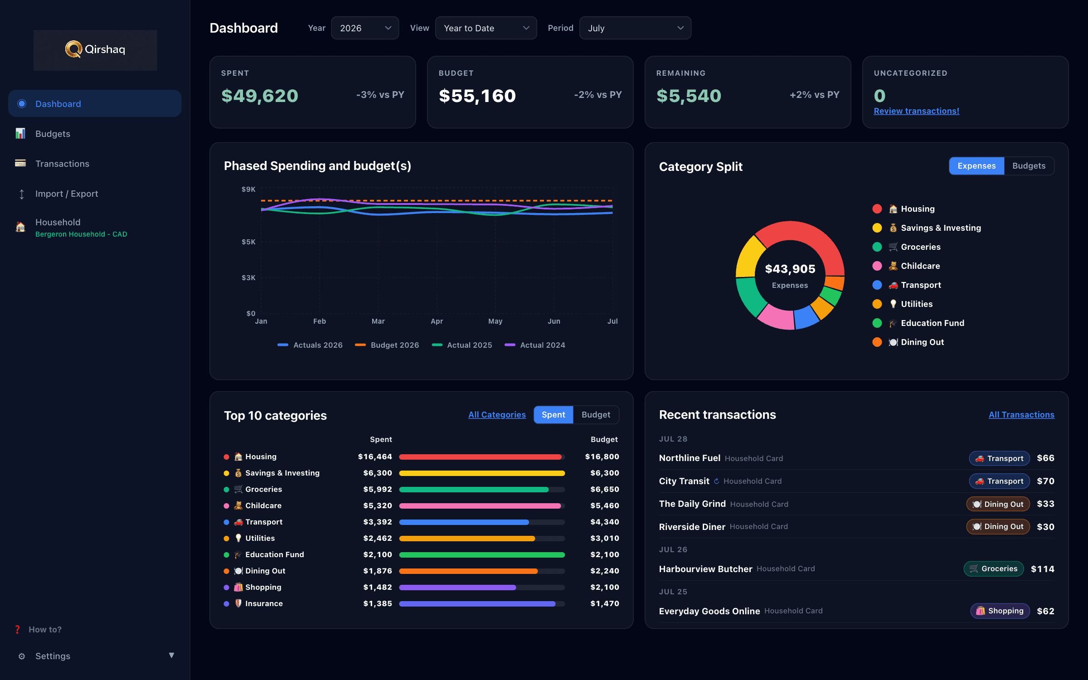Open Import / Export in sidebar

(x=95, y=194)
